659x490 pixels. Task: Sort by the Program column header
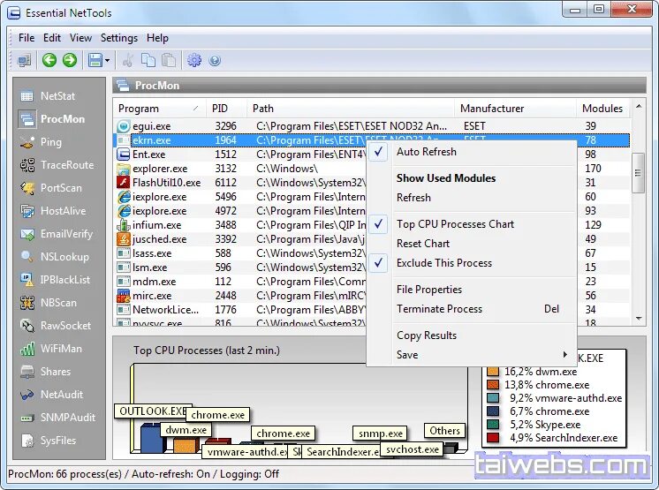tap(159, 109)
